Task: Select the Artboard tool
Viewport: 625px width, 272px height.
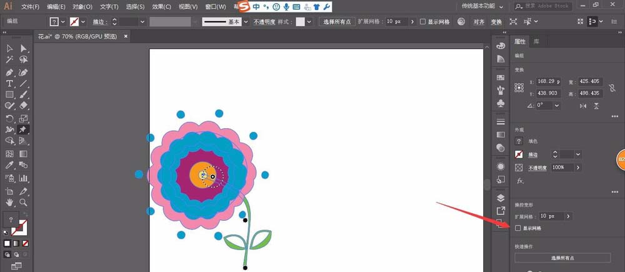Action: [9, 191]
